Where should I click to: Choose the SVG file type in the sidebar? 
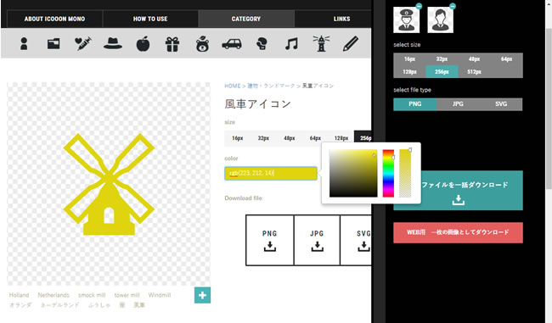pos(501,104)
